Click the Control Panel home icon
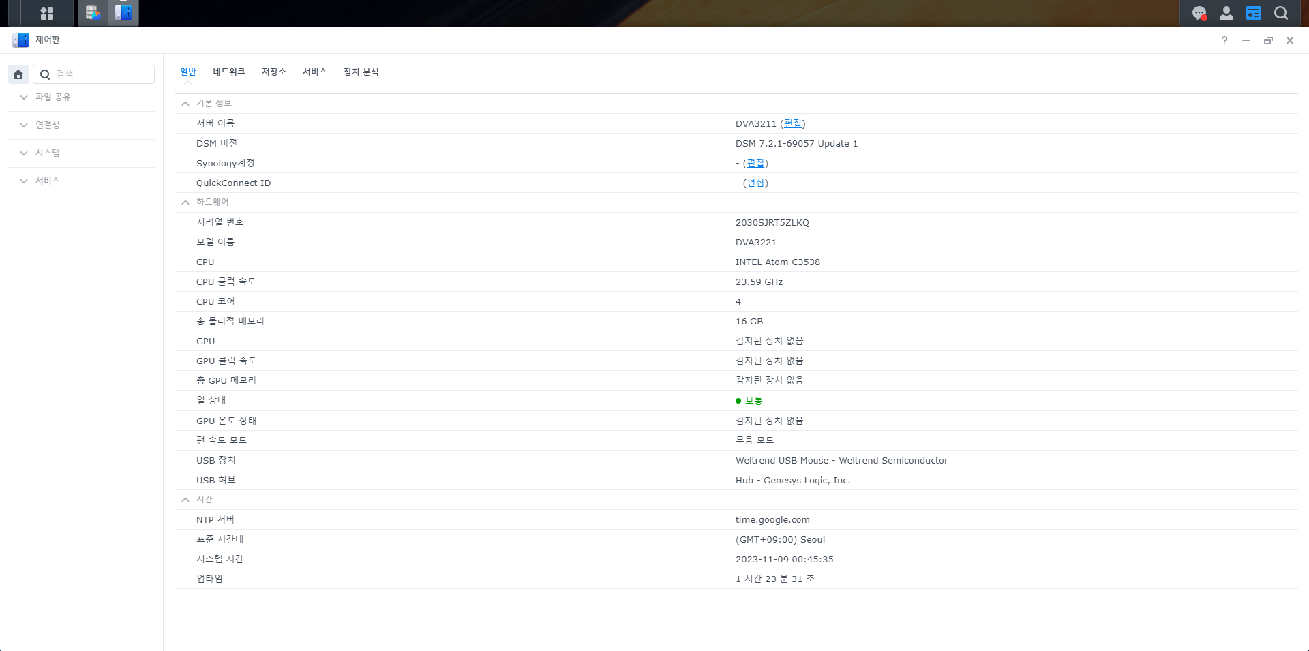The image size is (1309, 651). tap(18, 74)
